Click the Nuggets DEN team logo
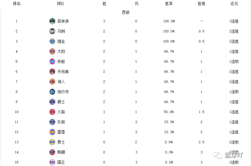 [x=52, y=41]
